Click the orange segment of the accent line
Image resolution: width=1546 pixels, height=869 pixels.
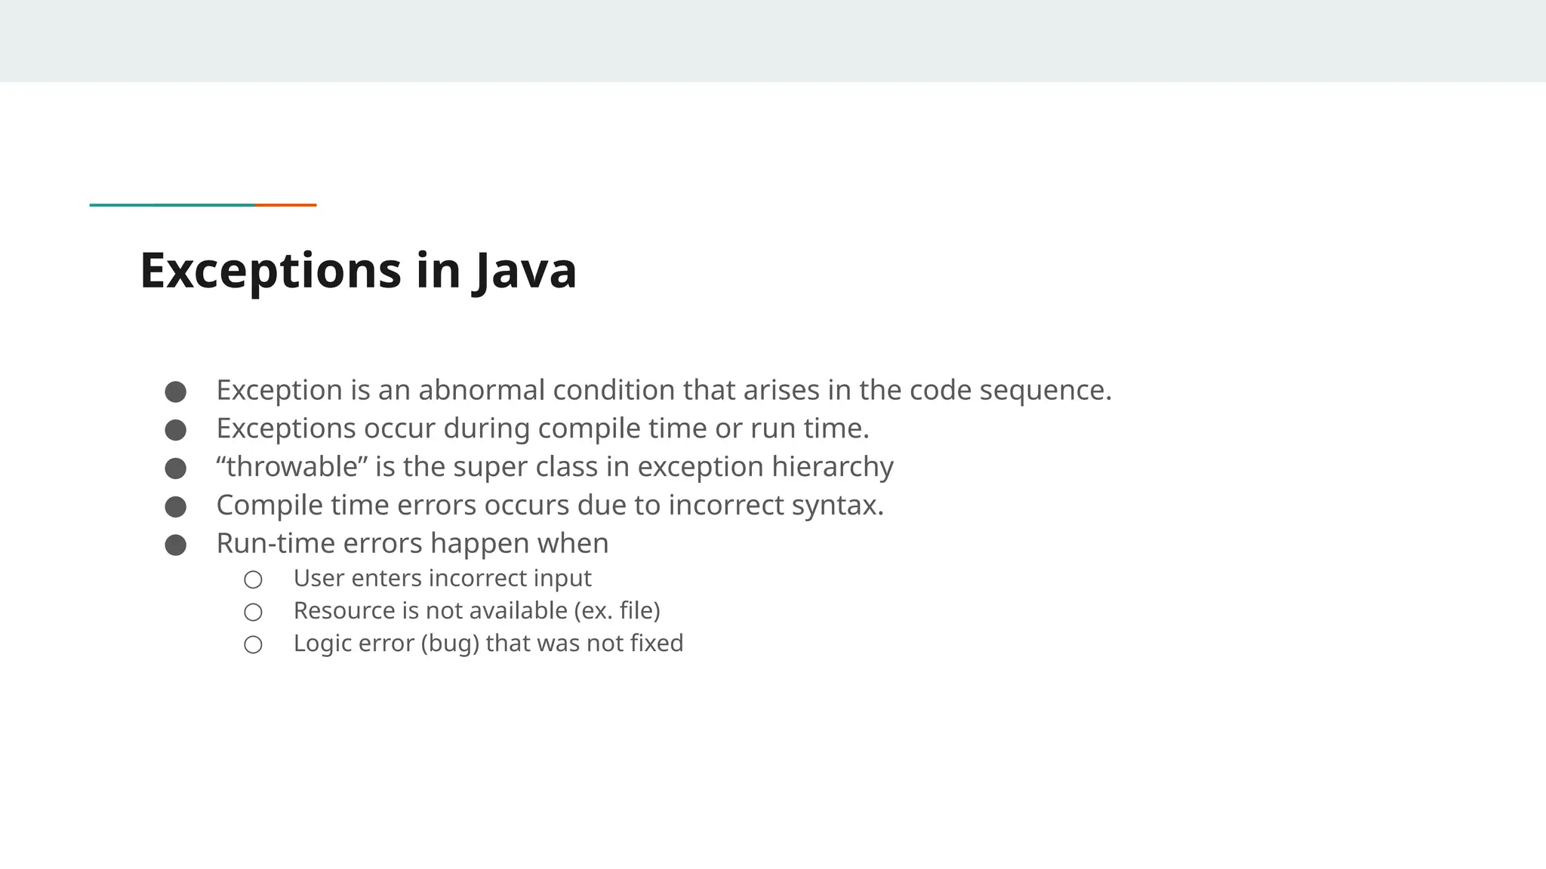pos(286,204)
